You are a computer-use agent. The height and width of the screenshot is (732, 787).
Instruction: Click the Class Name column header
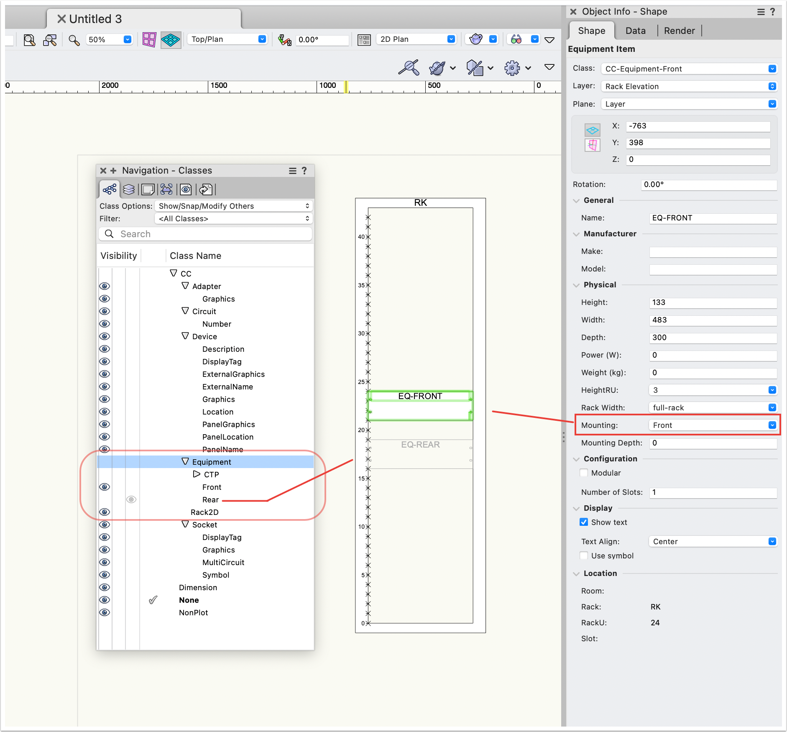click(195, 256)
